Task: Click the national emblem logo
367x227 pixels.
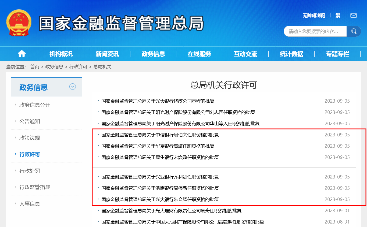Action: (x=19, y=23)
